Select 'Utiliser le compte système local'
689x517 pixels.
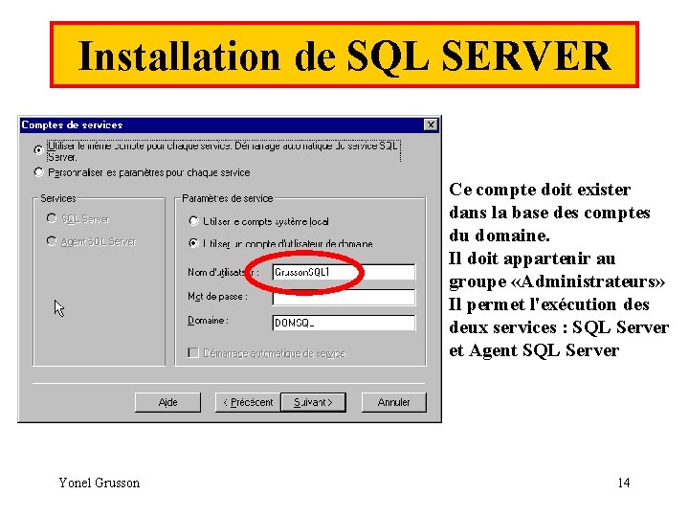193,221
